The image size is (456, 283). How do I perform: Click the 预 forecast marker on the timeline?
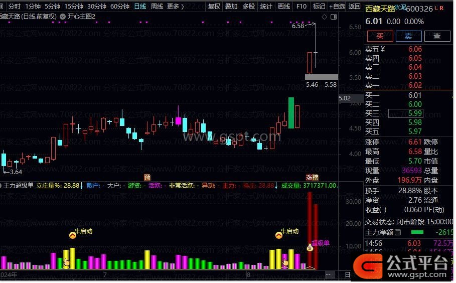click(147, 177)
